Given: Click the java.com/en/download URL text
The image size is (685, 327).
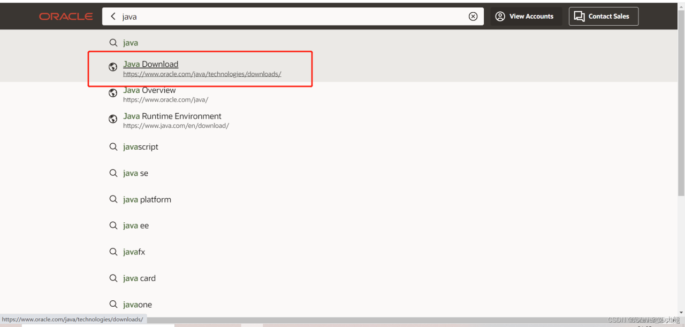Looking at the screenshot, I should 176,126.
